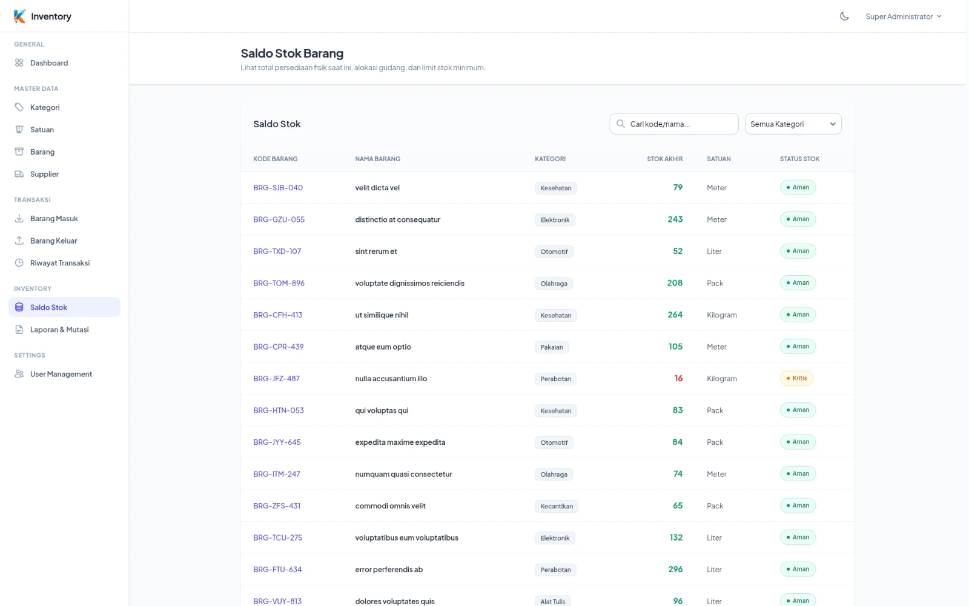Click item name 'voluptate dignissimos reiciendis'
The image size is (969, 606).
(409, 284)
